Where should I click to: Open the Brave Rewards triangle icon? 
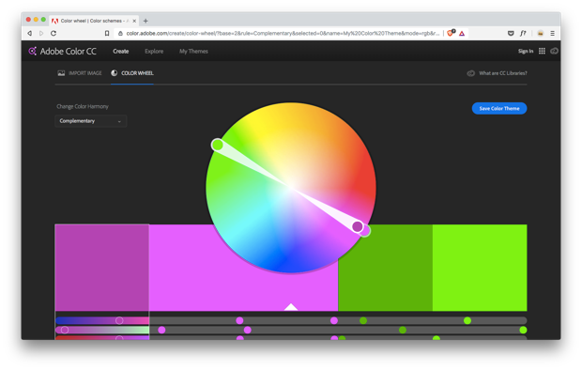(462, 33)
